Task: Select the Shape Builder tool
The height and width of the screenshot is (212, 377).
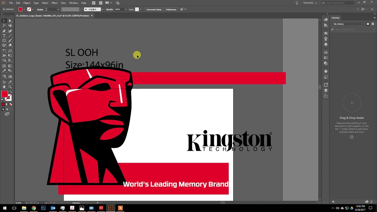Action: tap(4, 60)
